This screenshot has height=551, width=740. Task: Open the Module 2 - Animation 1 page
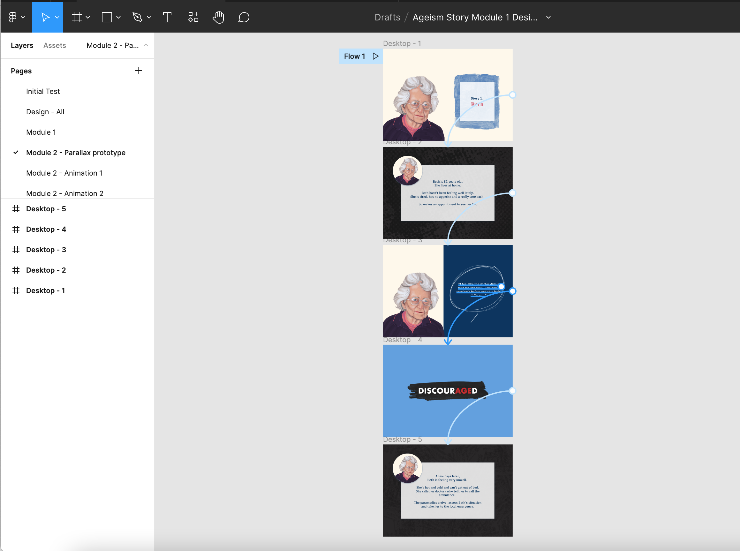[x=64, y=173]
